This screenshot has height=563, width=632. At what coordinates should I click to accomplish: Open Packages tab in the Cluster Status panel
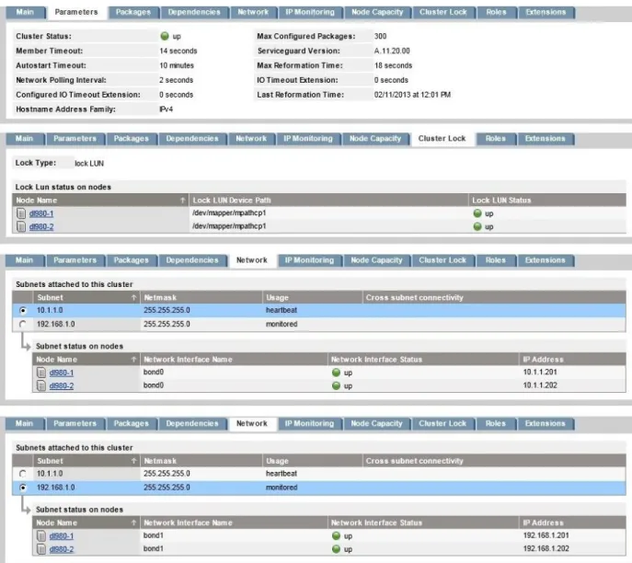coord(133,12)
